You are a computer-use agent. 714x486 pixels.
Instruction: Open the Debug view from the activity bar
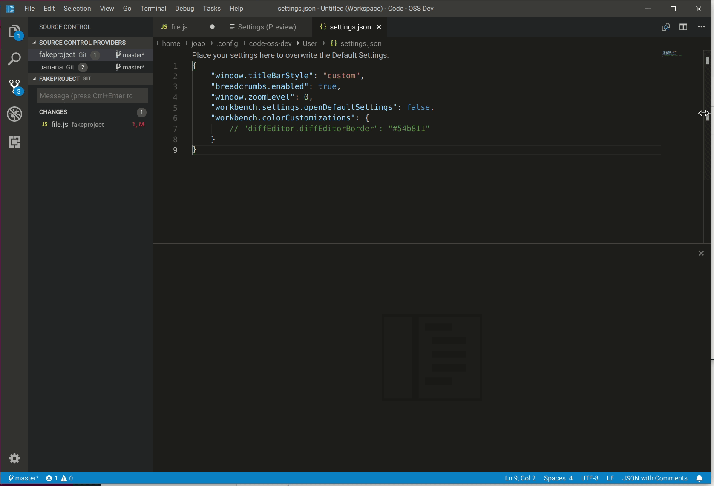tap(14, 114)
